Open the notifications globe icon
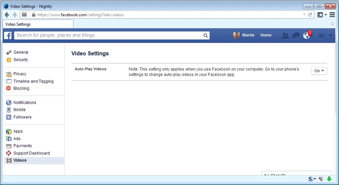339x185 pixels. 307,35
